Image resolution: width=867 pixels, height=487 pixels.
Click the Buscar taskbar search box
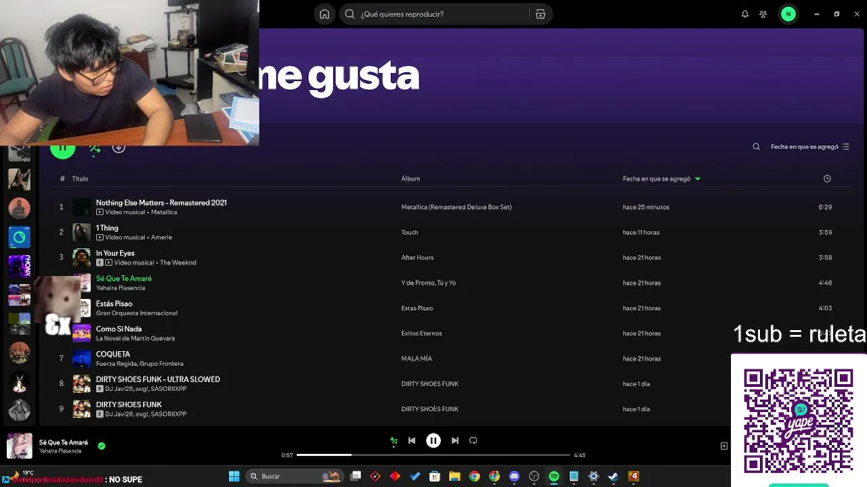295,476
